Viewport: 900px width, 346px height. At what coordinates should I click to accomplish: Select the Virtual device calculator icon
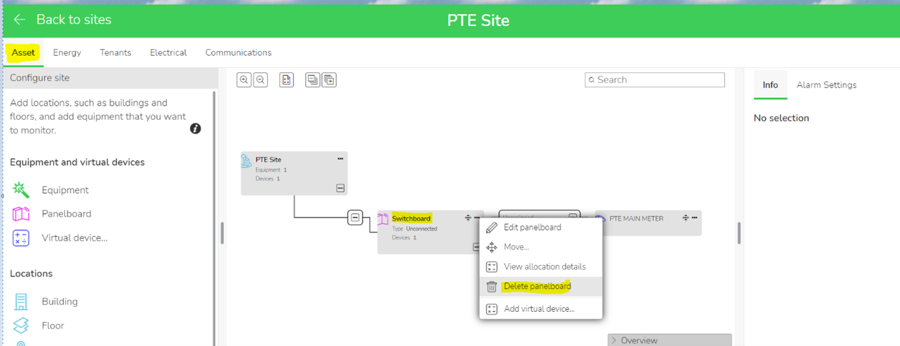pyautogui.click(x=21, y=238)
